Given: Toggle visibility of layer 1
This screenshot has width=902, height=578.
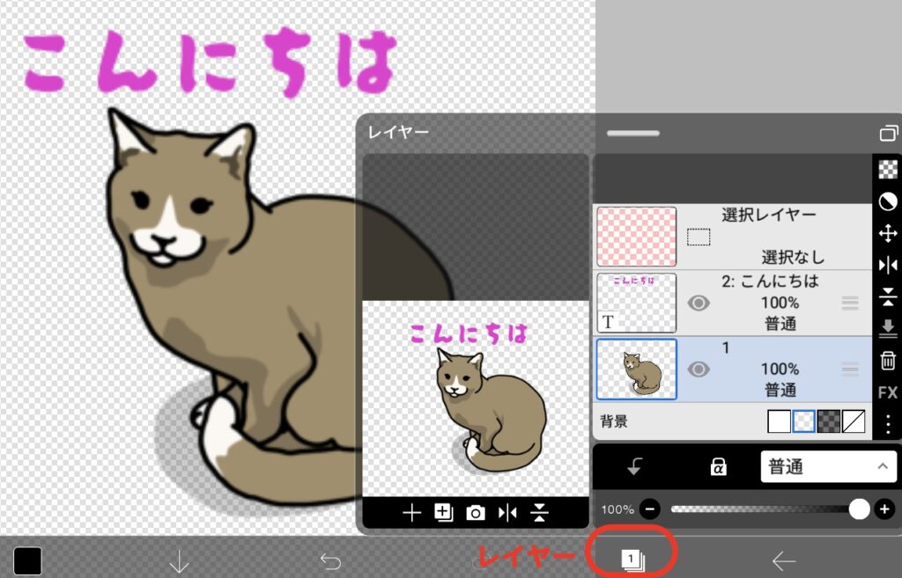Looking at the screenshot, I should (x=699, y=369).
